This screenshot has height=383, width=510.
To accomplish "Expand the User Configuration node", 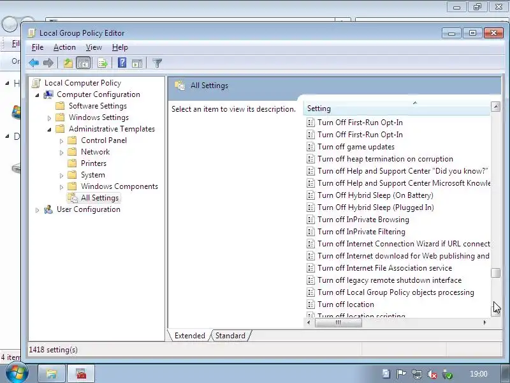I will [x=37, y=210].
